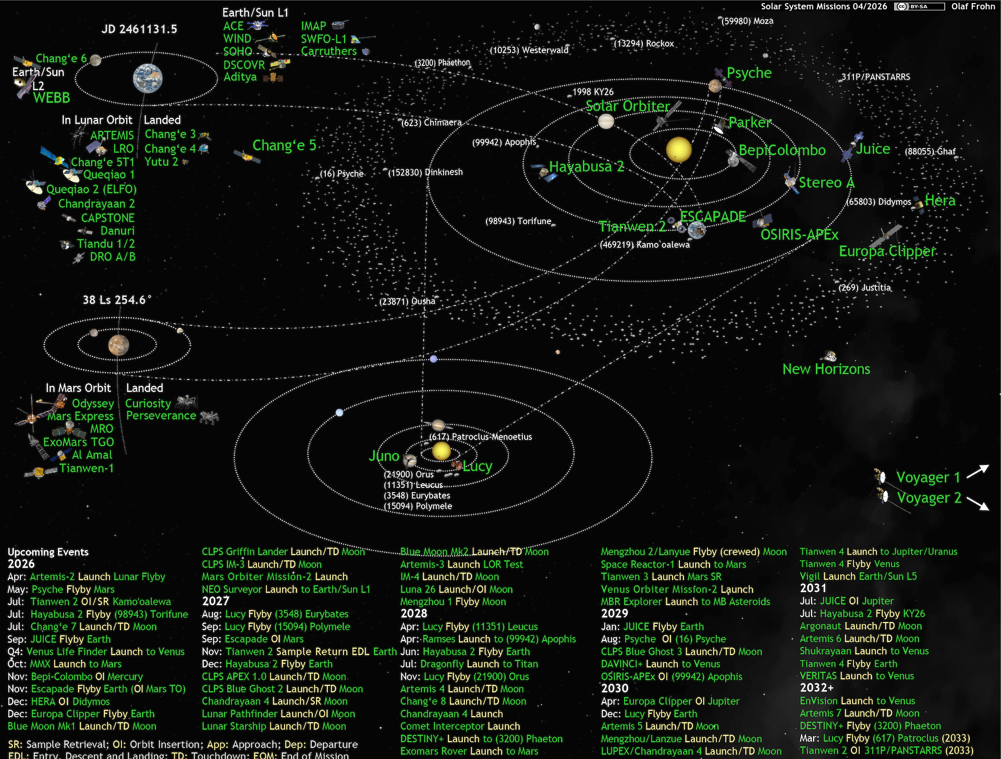Click the Chang'e 5 spacecraft icon
1001x759 pixels.
pyautogui.click(x=247, y=156)
